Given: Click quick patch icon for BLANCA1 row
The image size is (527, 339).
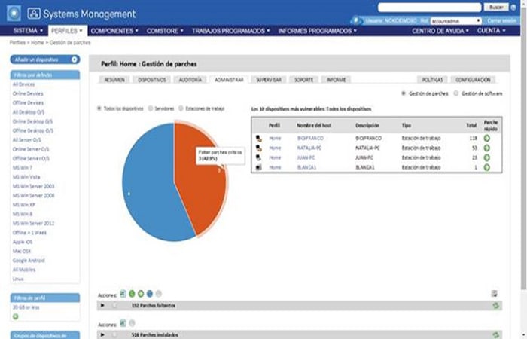Looking at the screenshot, I should pos(487,167).
